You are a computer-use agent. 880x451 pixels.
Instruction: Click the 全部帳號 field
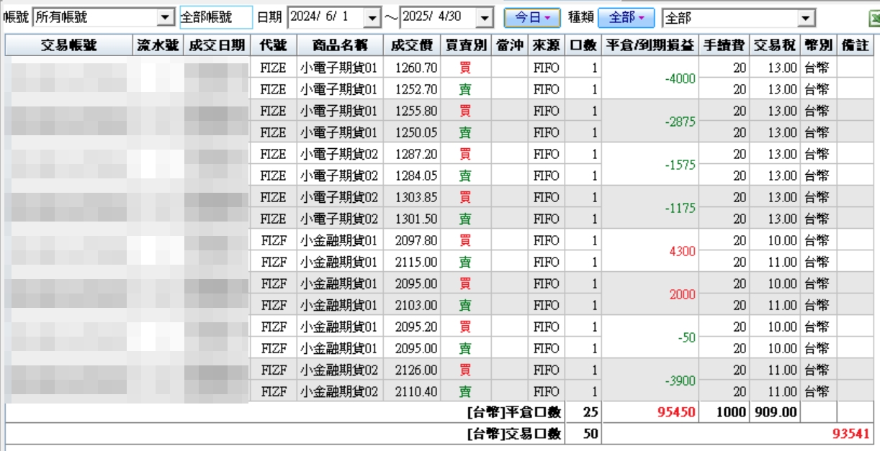(216, 17)
